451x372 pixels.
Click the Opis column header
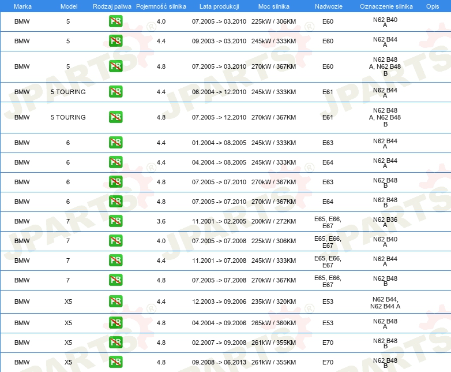tap(433, 6)
